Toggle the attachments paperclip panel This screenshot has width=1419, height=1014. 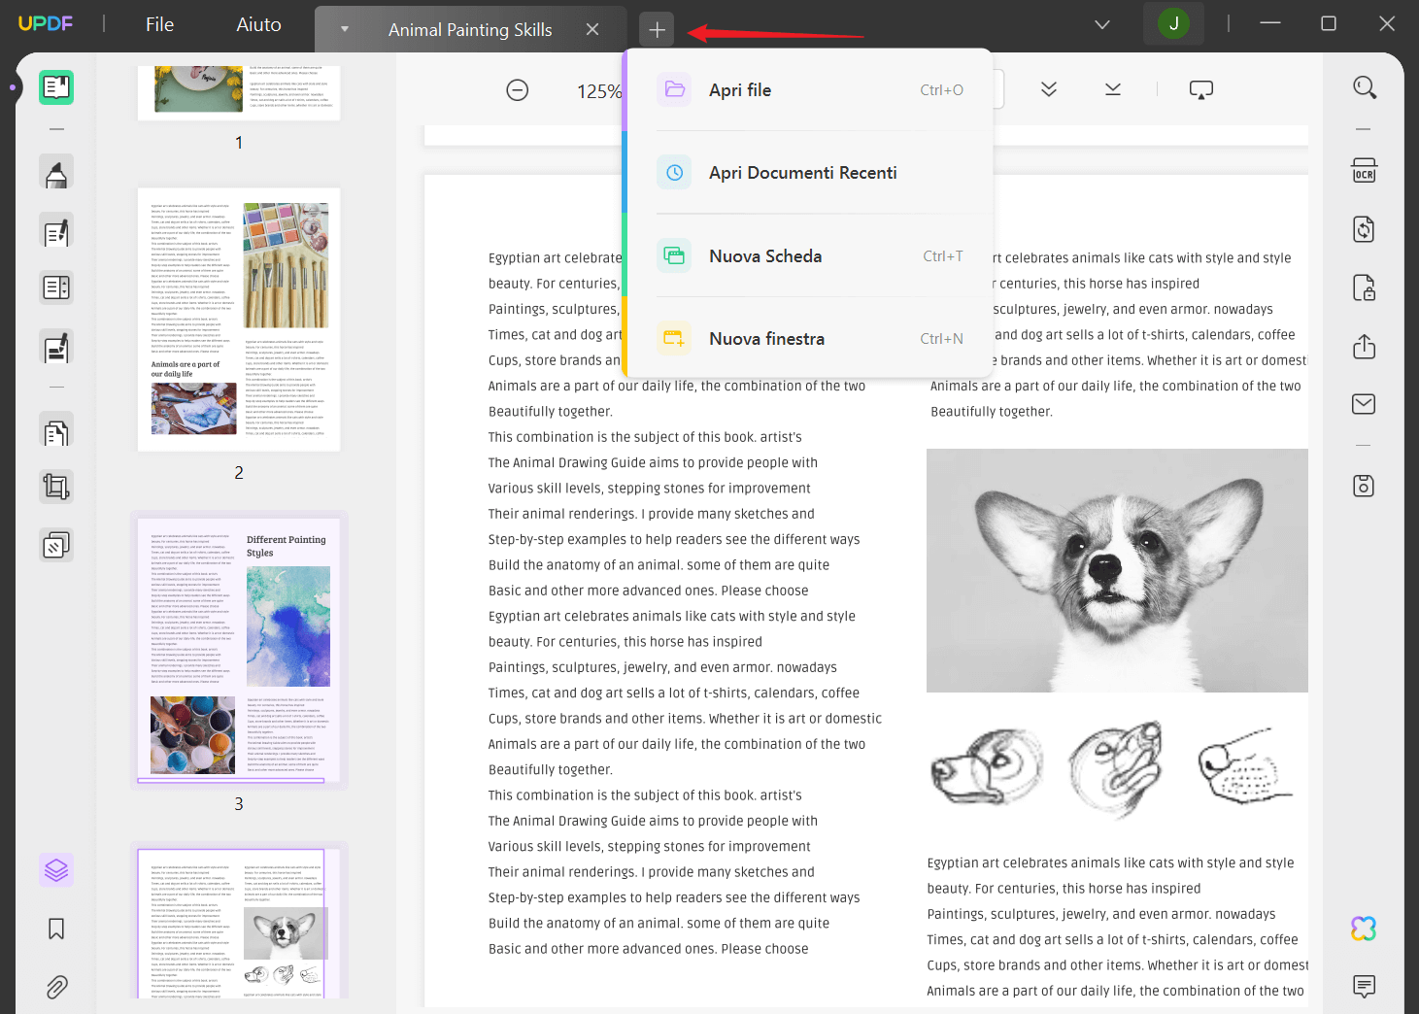pos(56,987)
